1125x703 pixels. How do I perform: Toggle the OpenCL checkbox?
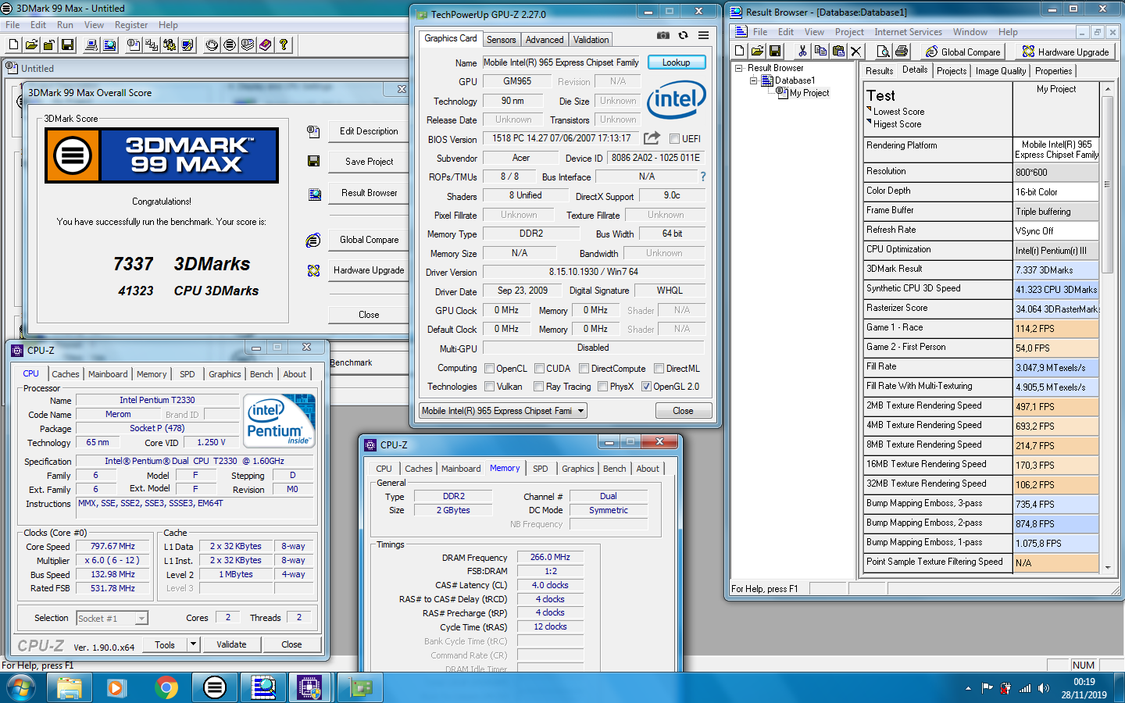pos(489,369)
